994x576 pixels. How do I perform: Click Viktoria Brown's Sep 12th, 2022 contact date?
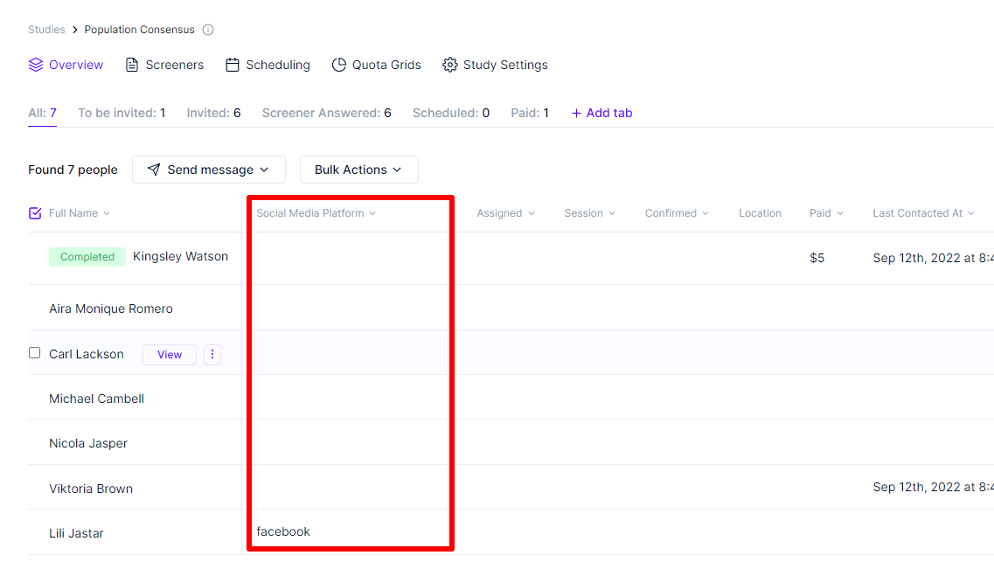point(933,487)
